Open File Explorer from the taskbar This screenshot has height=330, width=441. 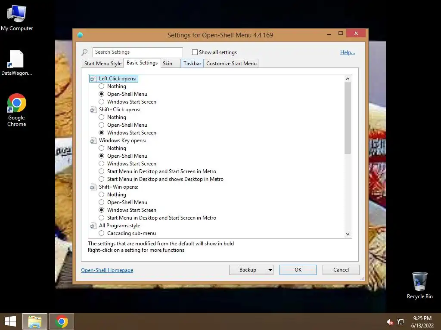pyautogui.click(x=35, y=321)
